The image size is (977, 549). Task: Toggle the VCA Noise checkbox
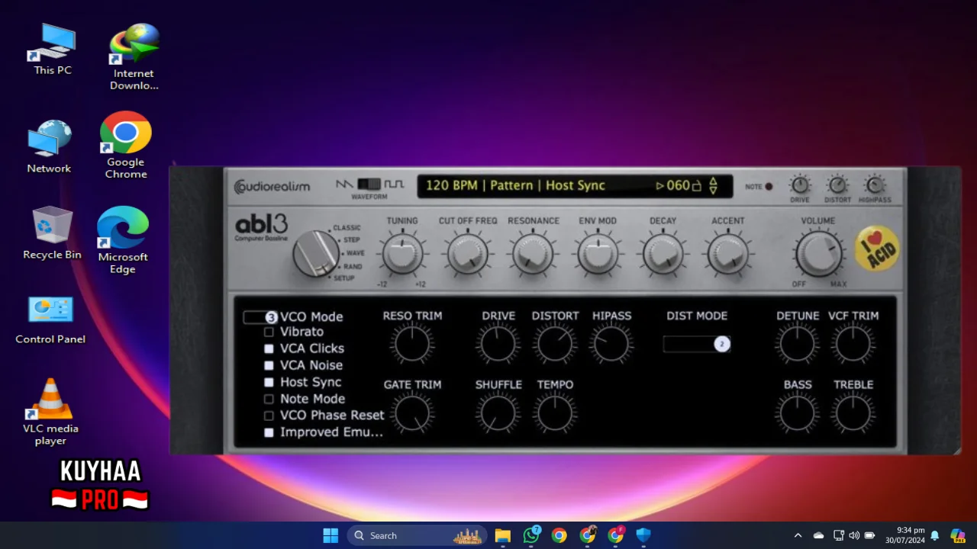click(269, 365)
